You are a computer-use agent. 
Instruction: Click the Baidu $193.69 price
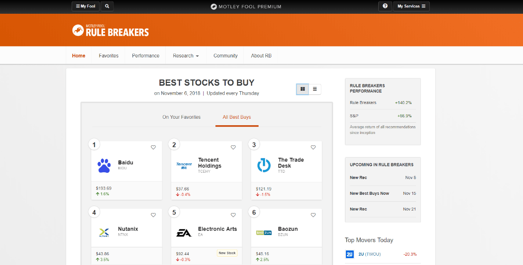point(104,188)
